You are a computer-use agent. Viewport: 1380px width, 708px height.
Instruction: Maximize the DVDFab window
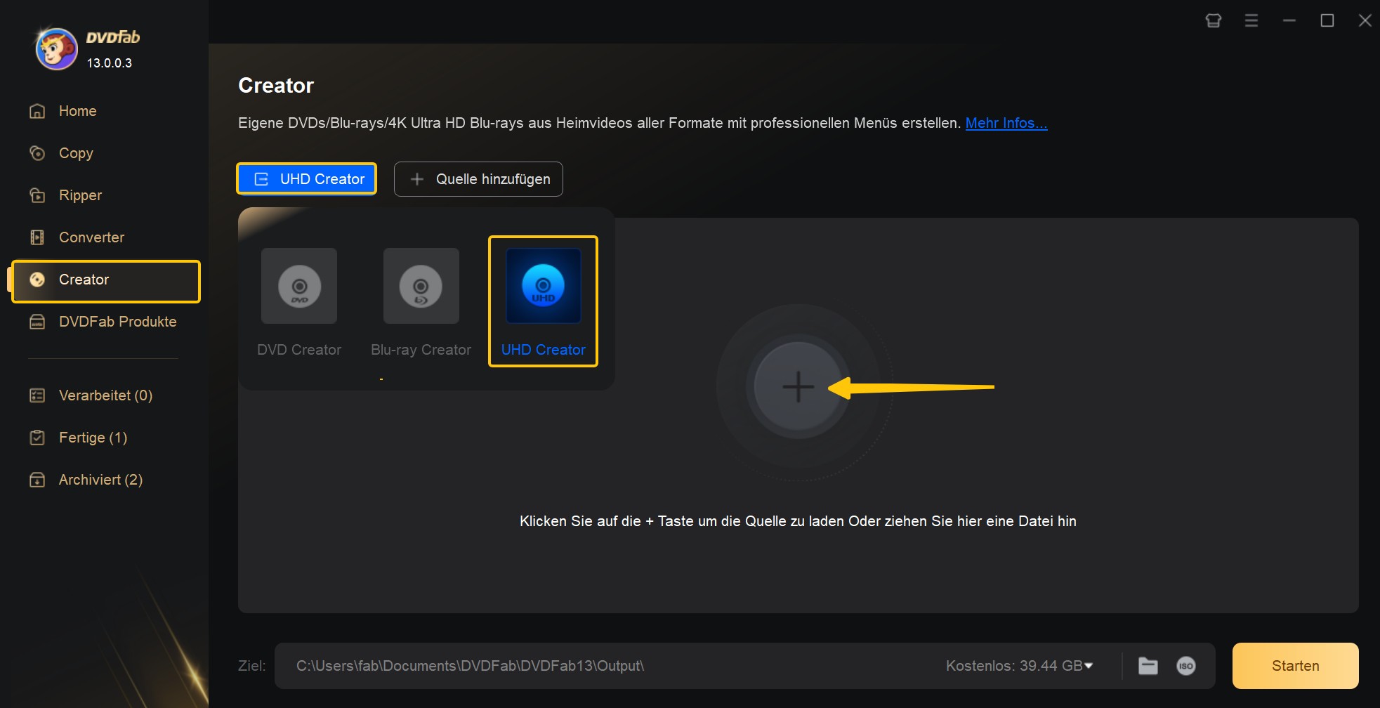click(x=1327, y=20)
